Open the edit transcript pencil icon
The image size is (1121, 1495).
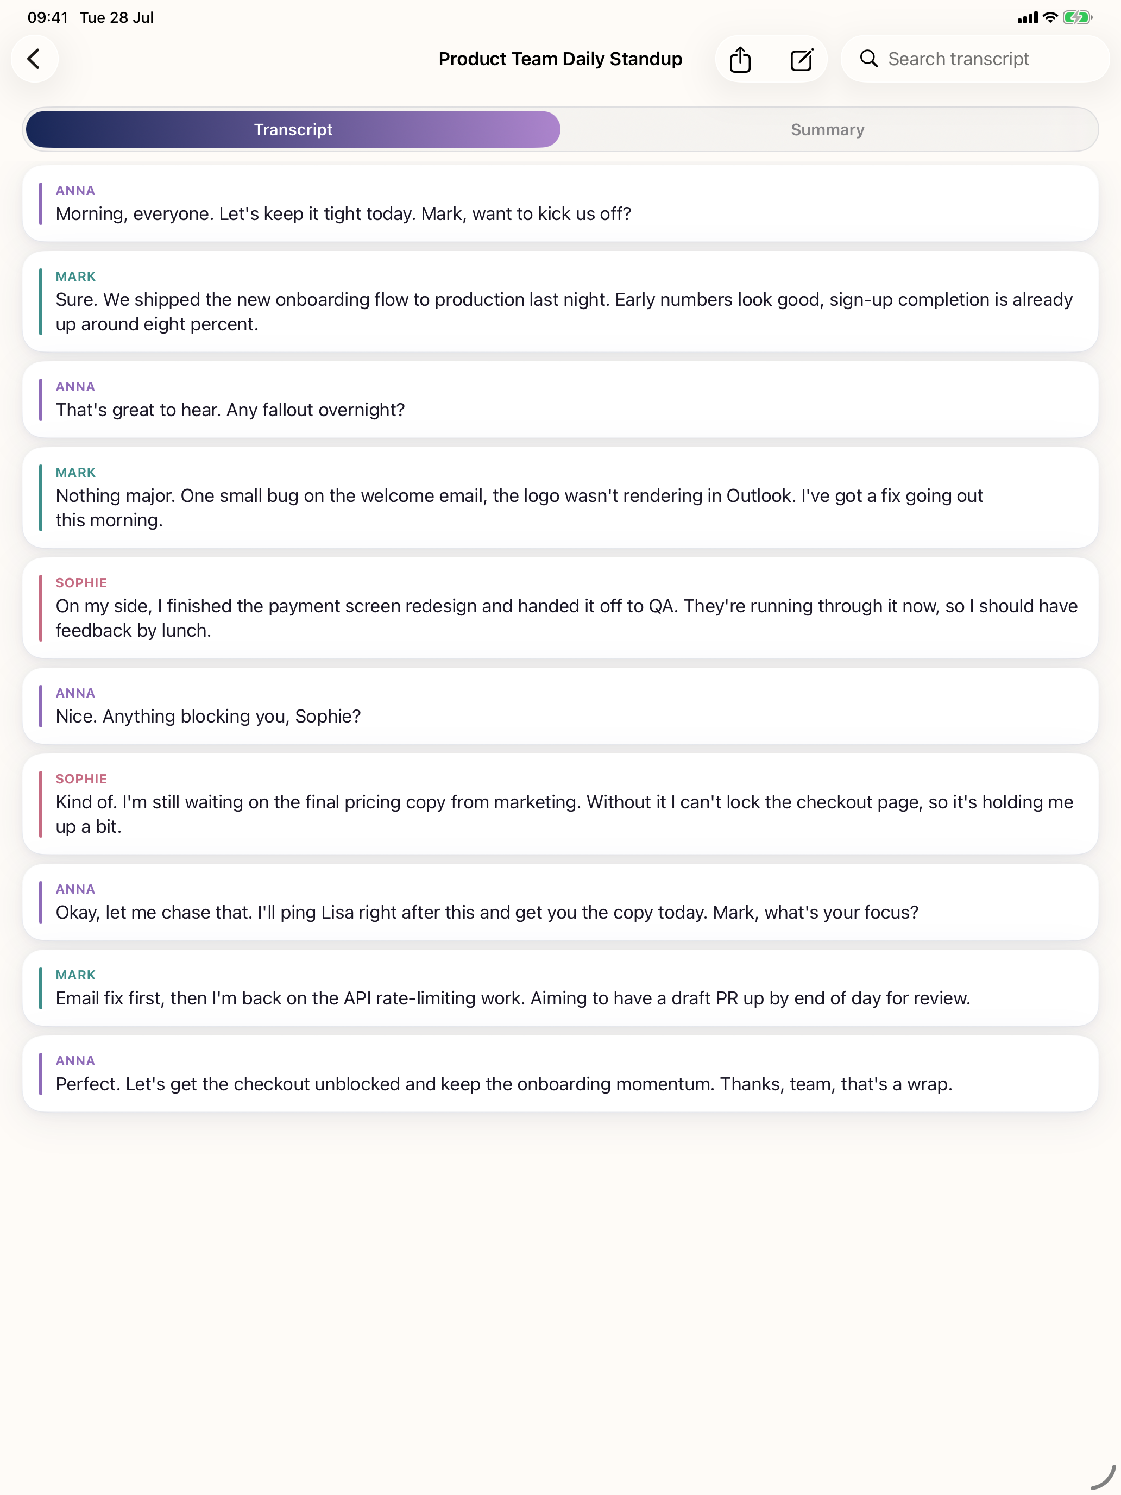pos(802,59)
